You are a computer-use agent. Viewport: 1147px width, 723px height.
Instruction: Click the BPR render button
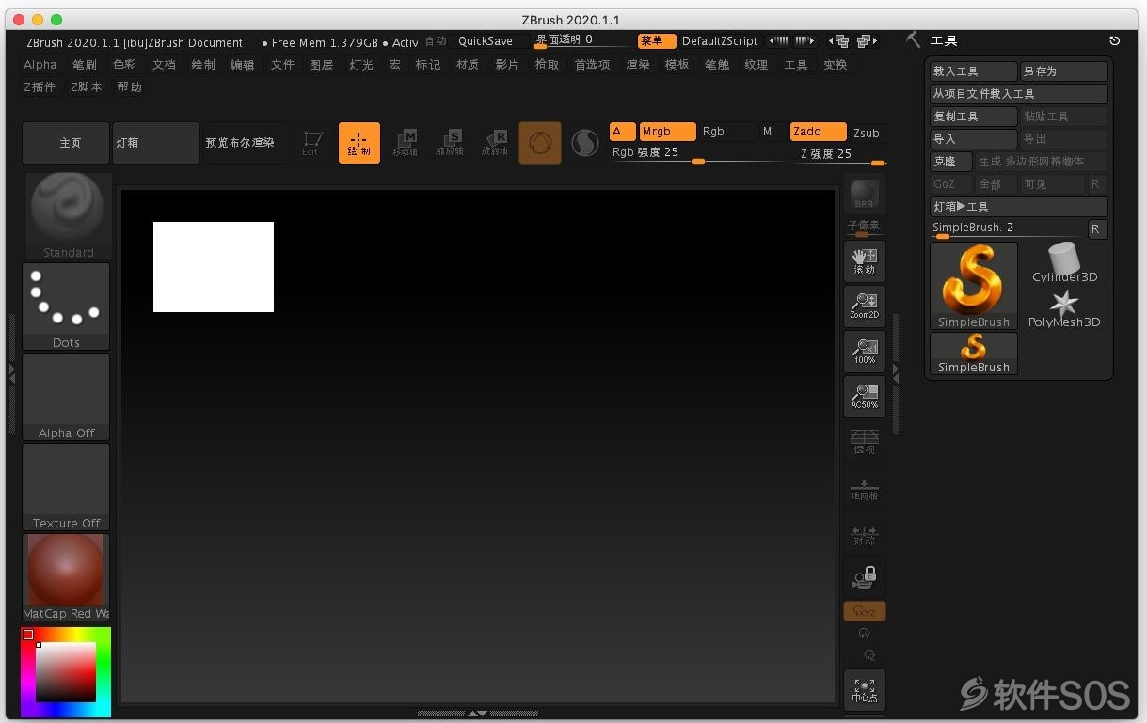[x=865, y=195]
